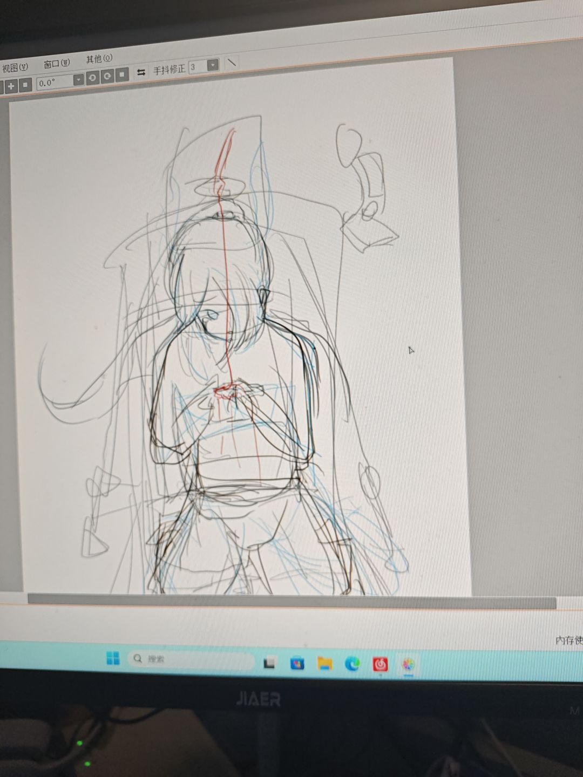583x777 pixels.
Task: Open Task View from the taskbar
Action: coord(269,663)
